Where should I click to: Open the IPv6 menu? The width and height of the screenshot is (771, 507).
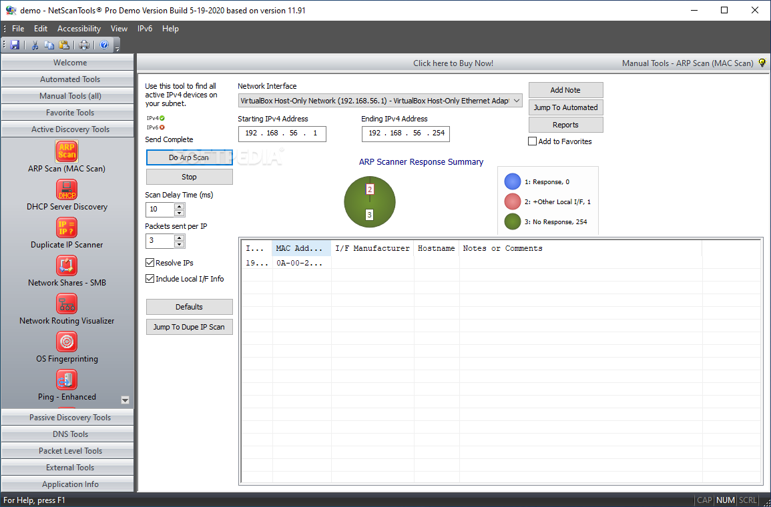click(x=145, y=29)
